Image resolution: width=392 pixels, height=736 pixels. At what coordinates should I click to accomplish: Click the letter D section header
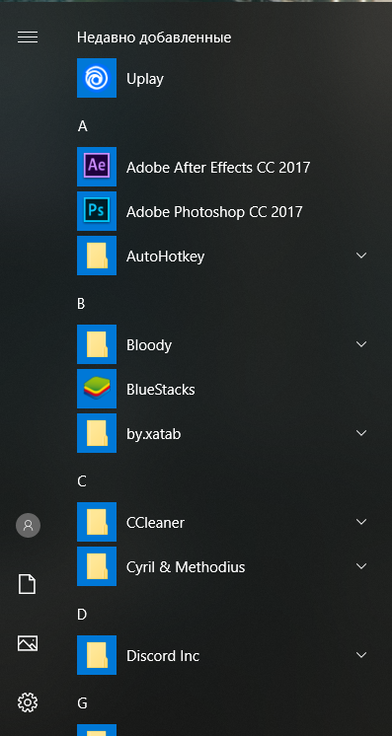click(82, 615)
